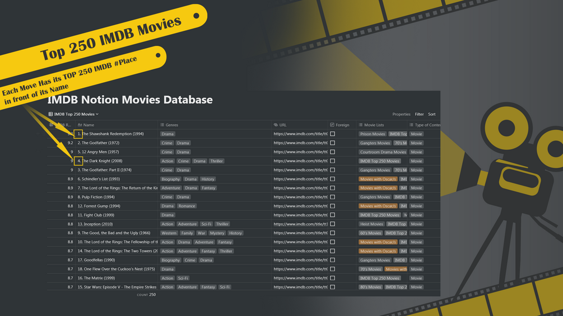Click the link icon in the URL header

(276, 125)
